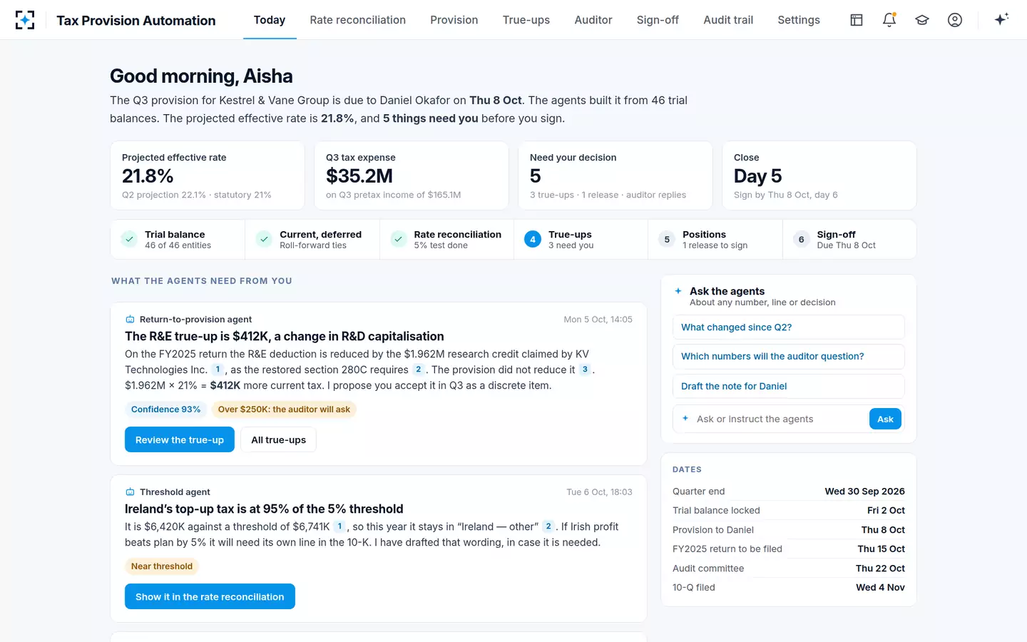Open the Sign-off tab in the top navigation
The width and height of the screenshot is (1027, 642).
658,20
